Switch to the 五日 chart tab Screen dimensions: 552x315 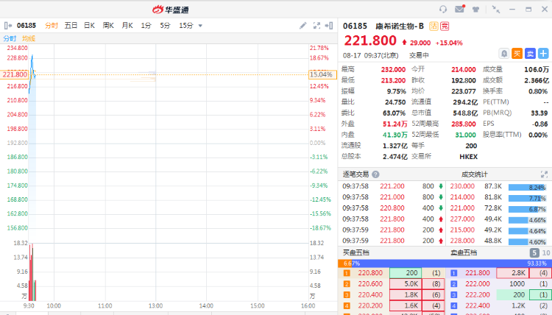[x=71, y=25]
